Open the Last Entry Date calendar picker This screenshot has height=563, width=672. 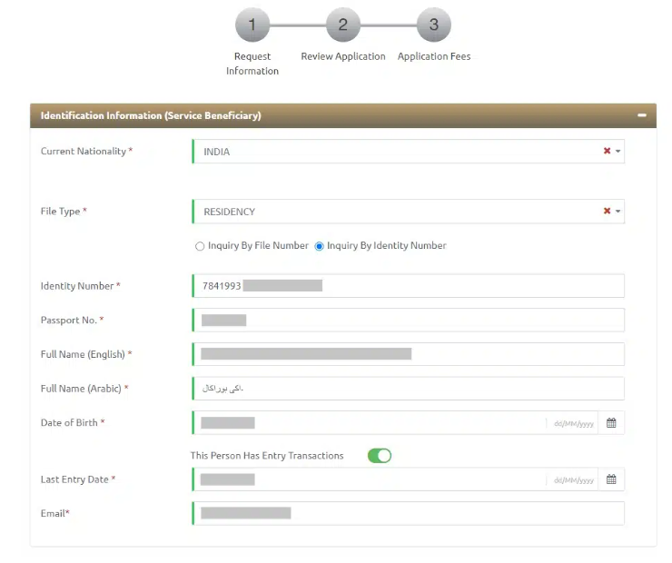click(611, 479)
